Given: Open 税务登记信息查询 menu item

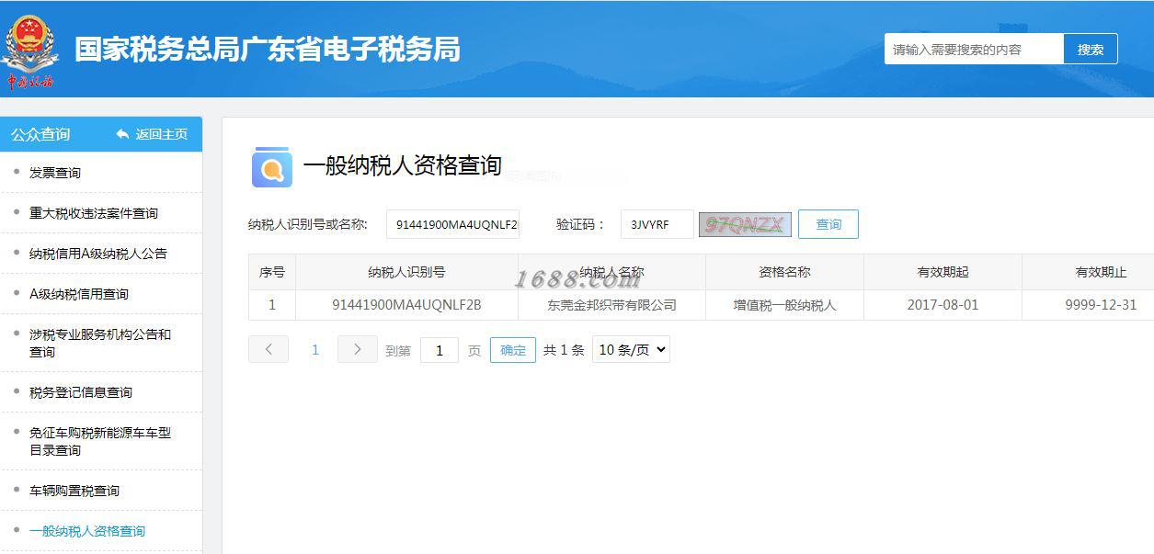Looking at the screenshot, I should pyautogui.click(x=81, y=392).
